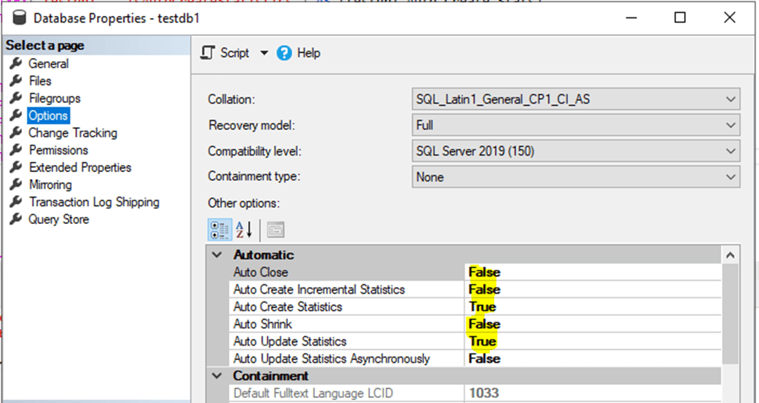Switch to Categorized view of options
The height and width of the screenshot is (403, 759).
220,229
